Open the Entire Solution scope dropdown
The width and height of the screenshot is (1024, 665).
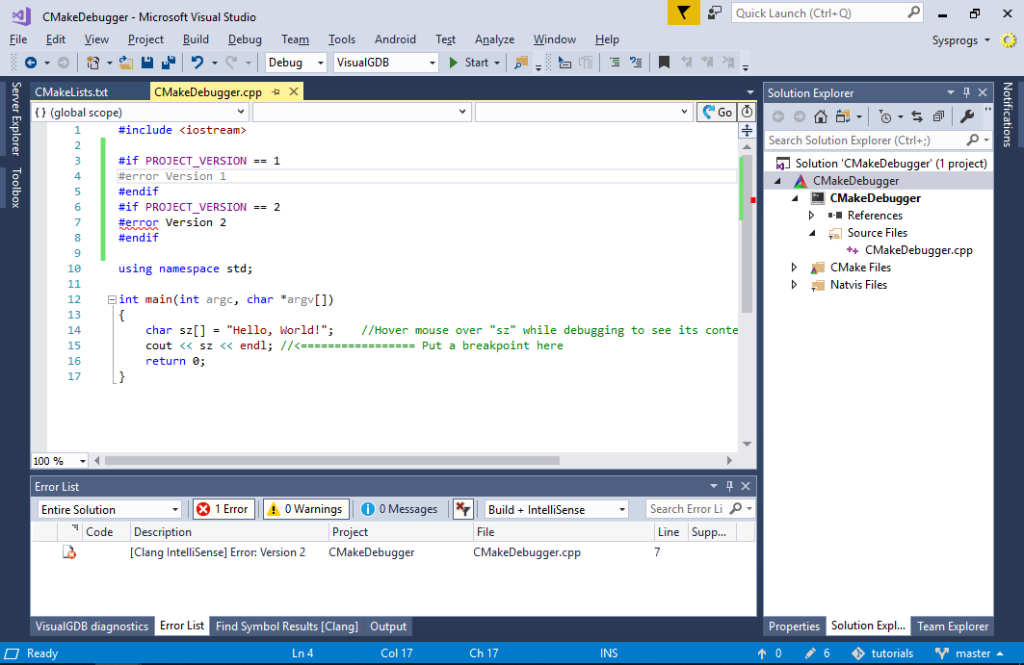(109, 510)
